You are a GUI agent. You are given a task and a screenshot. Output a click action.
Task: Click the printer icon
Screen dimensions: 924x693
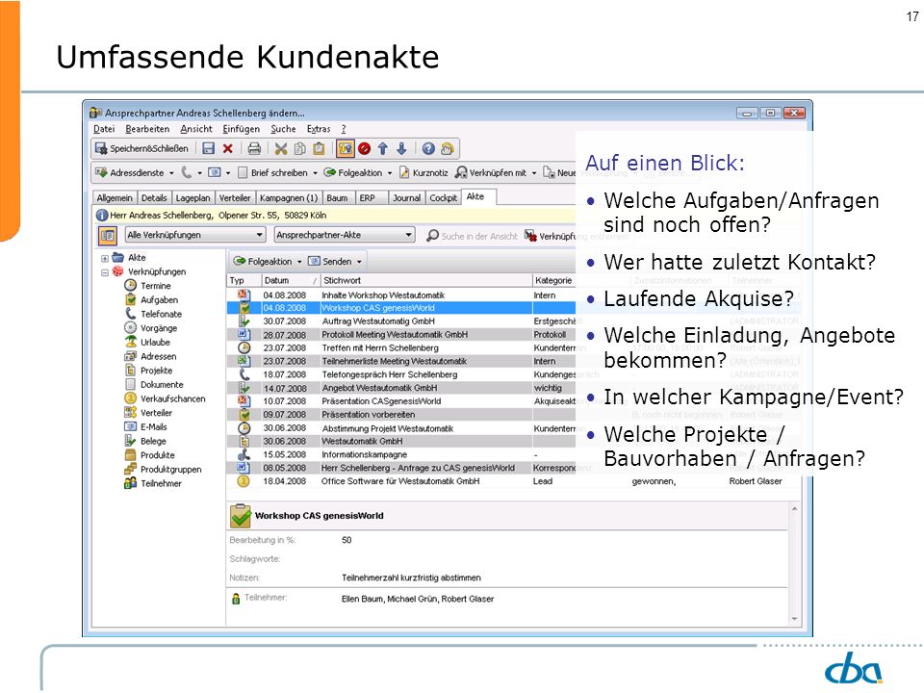click(x=254, y=148)
